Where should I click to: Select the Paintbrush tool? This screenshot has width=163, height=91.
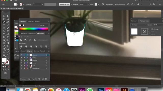8,28
